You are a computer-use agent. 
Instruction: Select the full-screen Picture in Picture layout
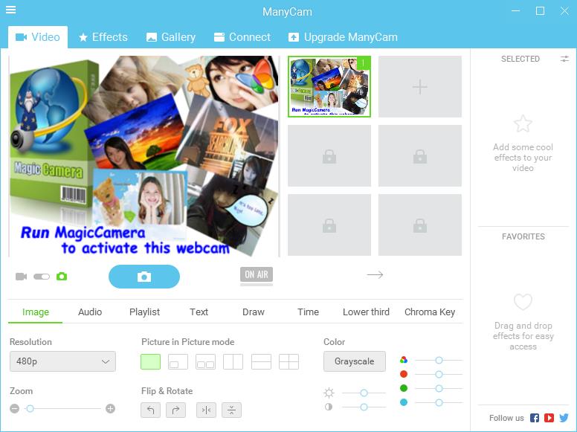click(x=150, y=362)
